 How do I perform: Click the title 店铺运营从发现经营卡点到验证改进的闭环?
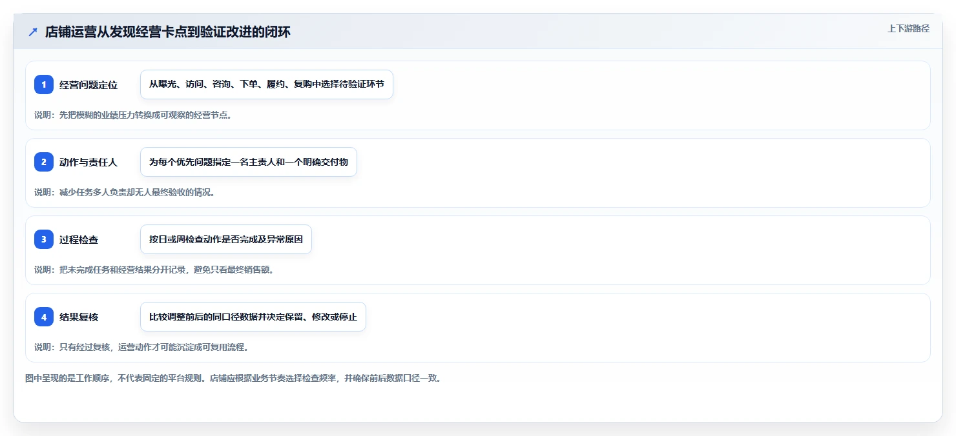167,32
